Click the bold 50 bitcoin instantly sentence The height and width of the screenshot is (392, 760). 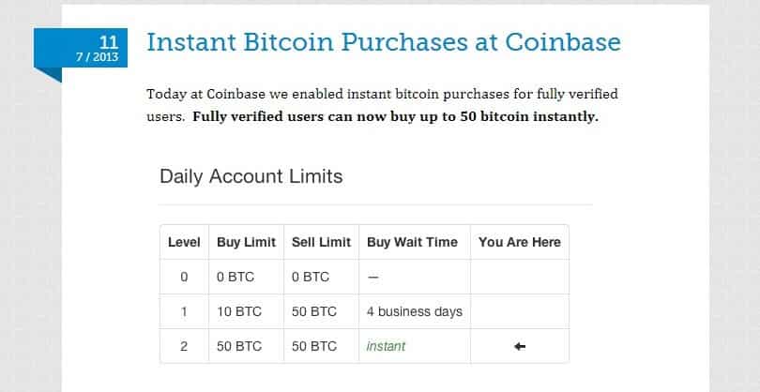(x=396, y=117)
